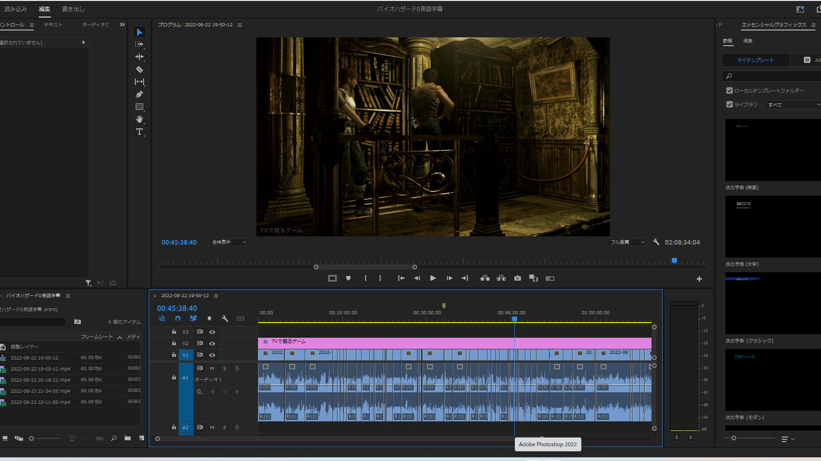Viewport: 821px width, 461px height.
Task: Click program monitor current timecode
Action: tap(179, 242)
